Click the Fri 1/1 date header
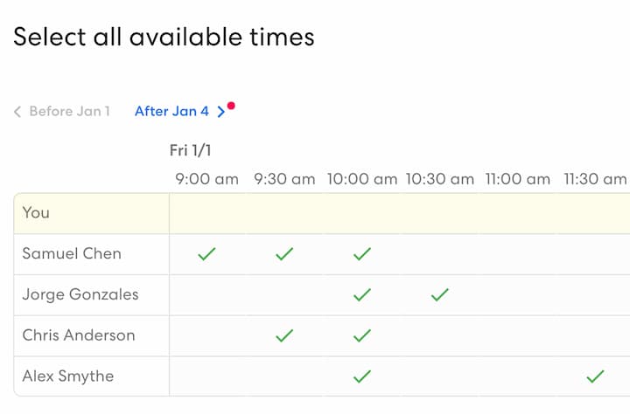Image resolution: width=630 pixels, height=414 pixels. tap(191, 150)
